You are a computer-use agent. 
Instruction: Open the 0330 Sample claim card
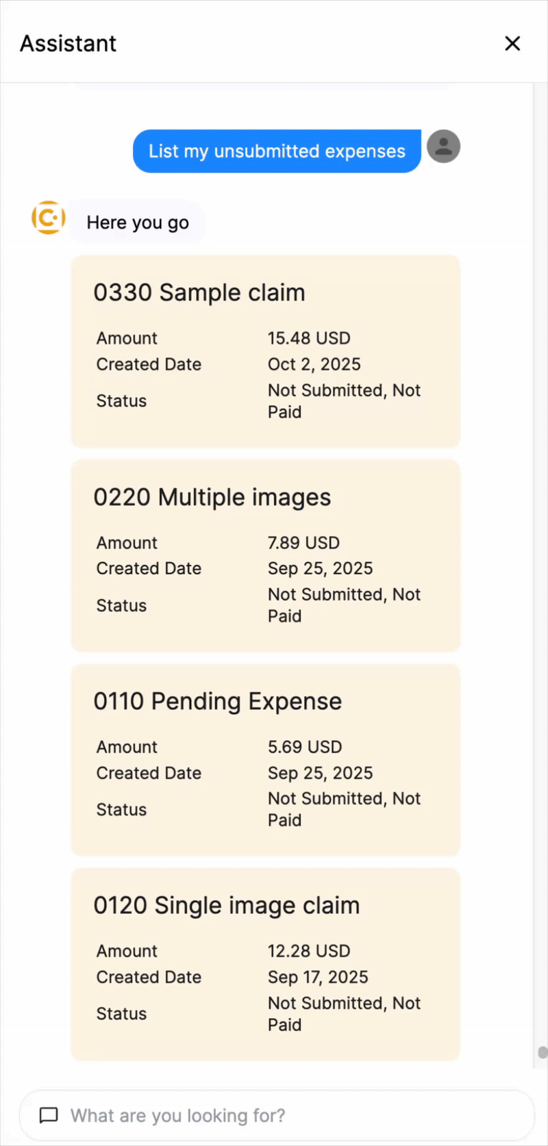click(266, 351)
